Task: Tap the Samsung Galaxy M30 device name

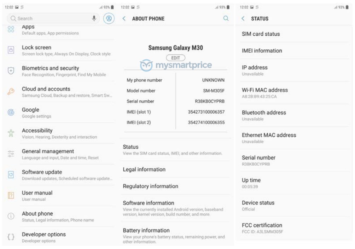Action: 175,48
